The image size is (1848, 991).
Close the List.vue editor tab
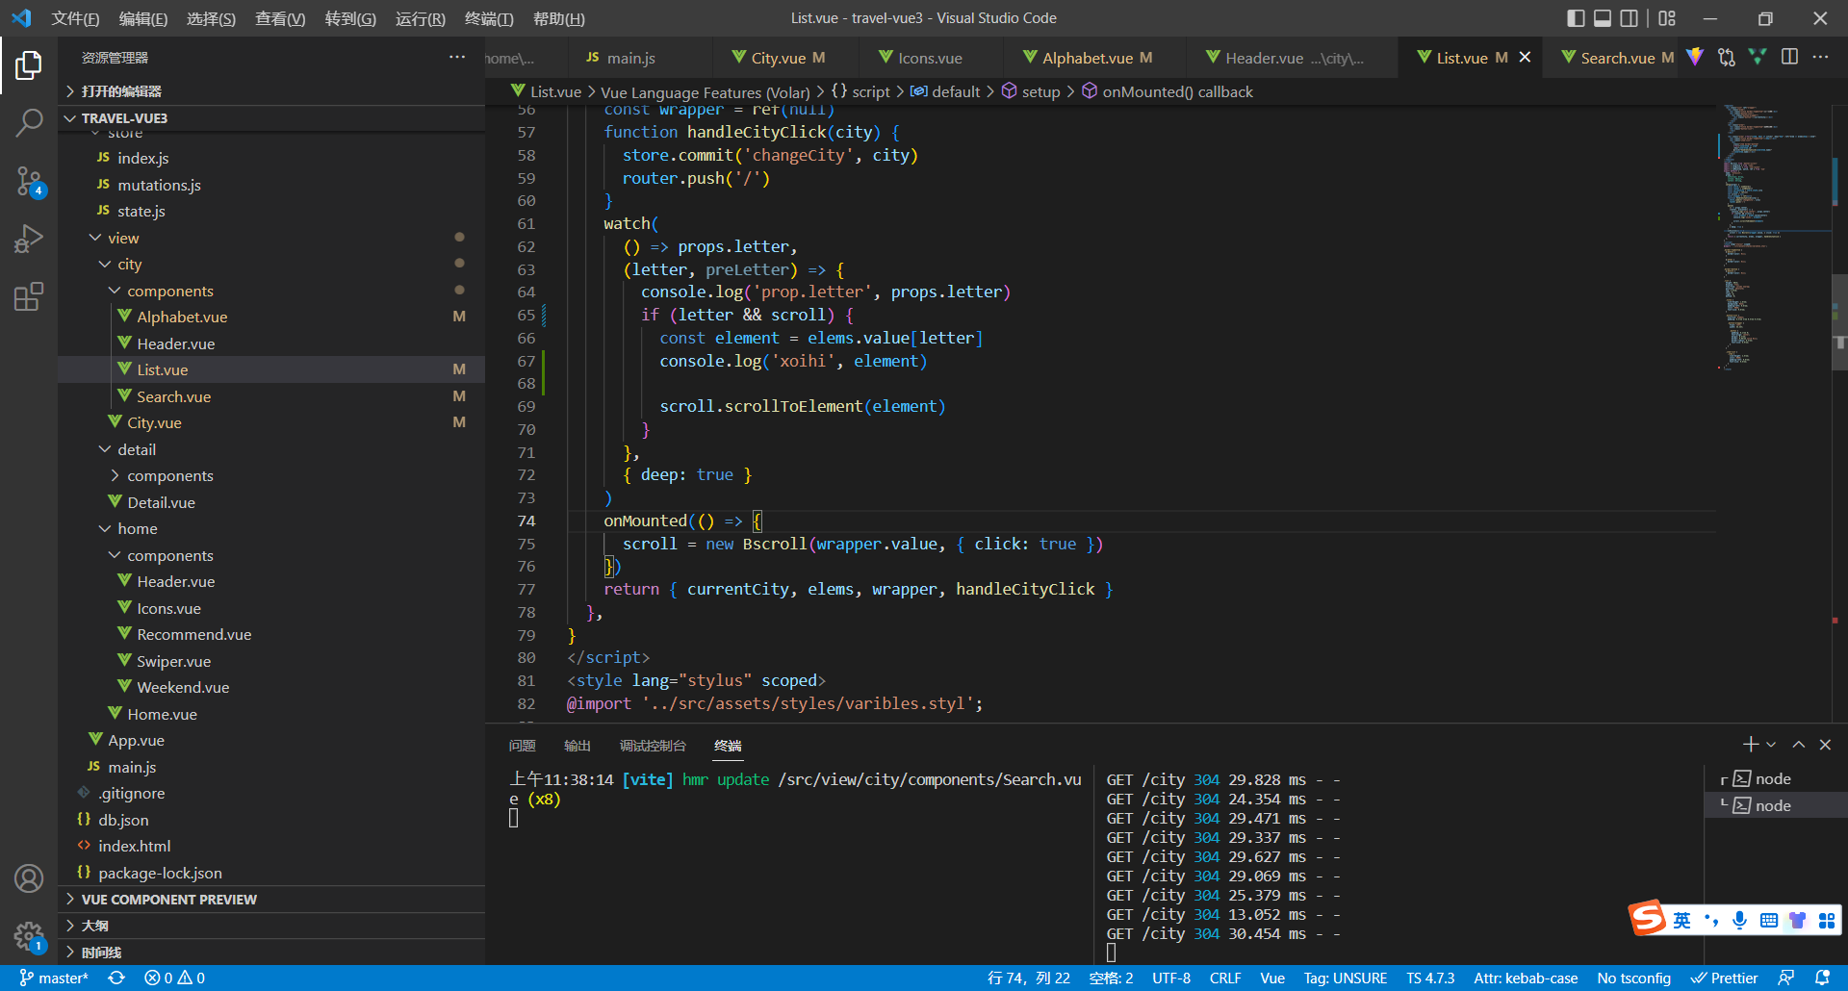click(x=1525, y=58)
